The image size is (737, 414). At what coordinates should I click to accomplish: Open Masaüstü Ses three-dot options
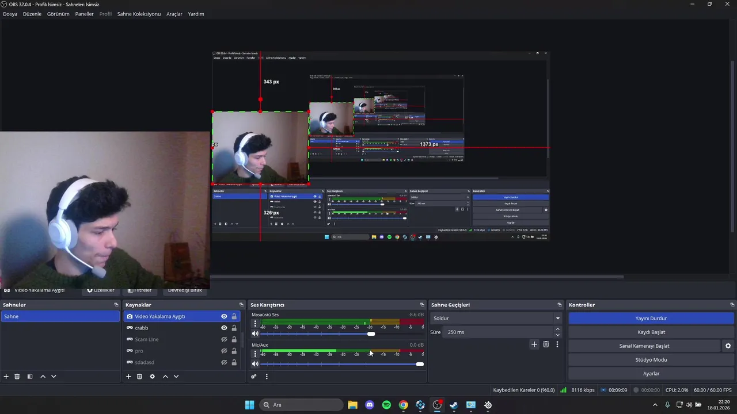tap(255, 324)
